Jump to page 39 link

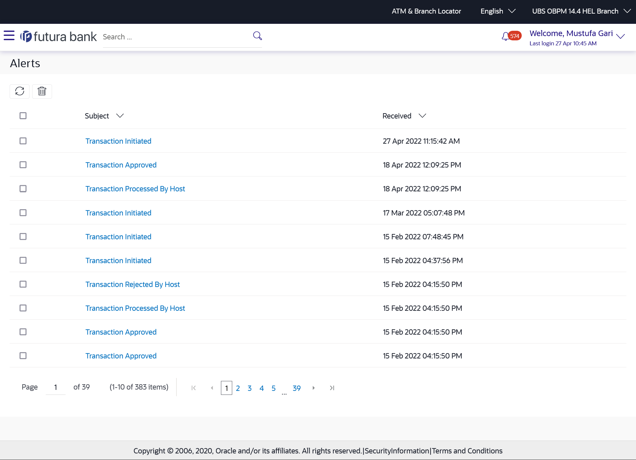point(296,388)
